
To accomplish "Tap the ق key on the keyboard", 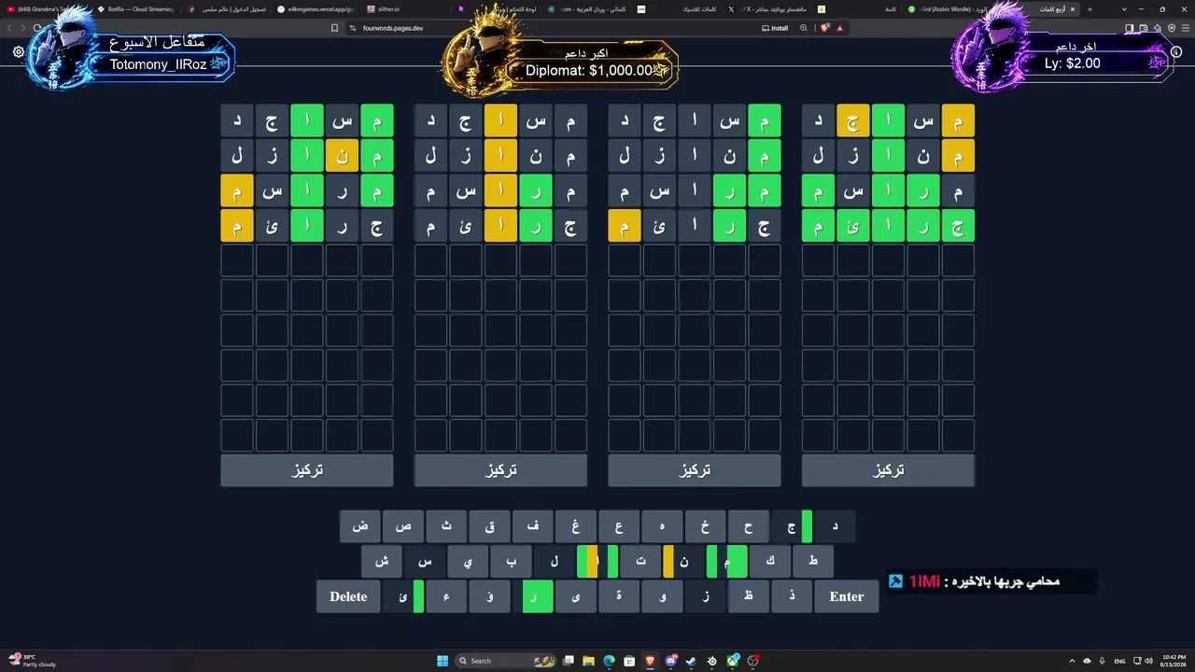I will [490, 526].
